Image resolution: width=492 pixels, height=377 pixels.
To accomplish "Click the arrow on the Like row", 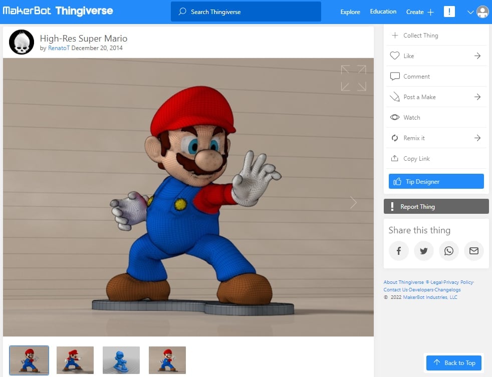I will [x=477, y=56].
